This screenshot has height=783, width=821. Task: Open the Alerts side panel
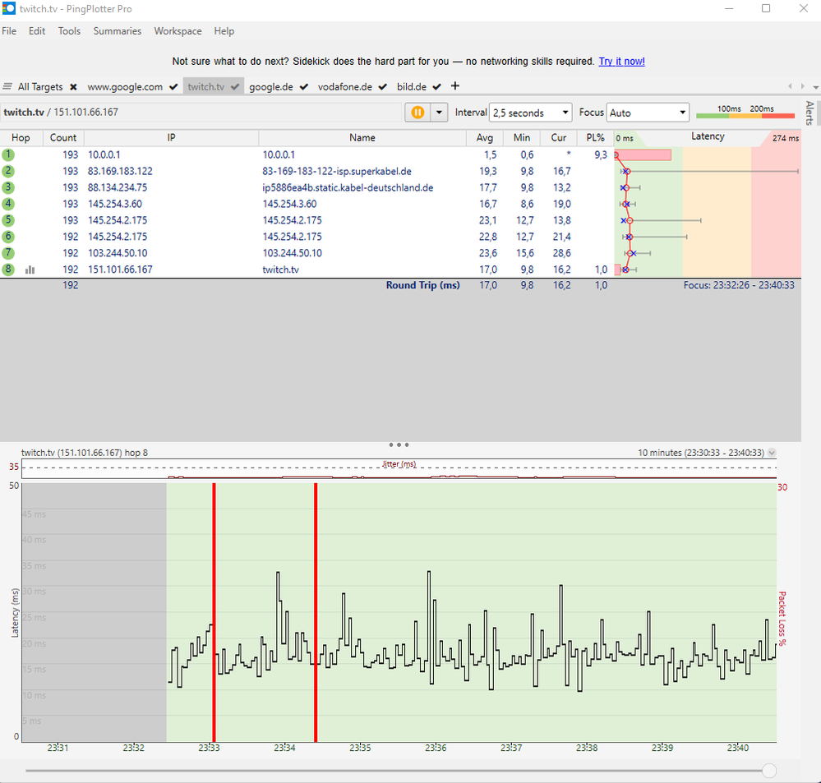[809, 113]
